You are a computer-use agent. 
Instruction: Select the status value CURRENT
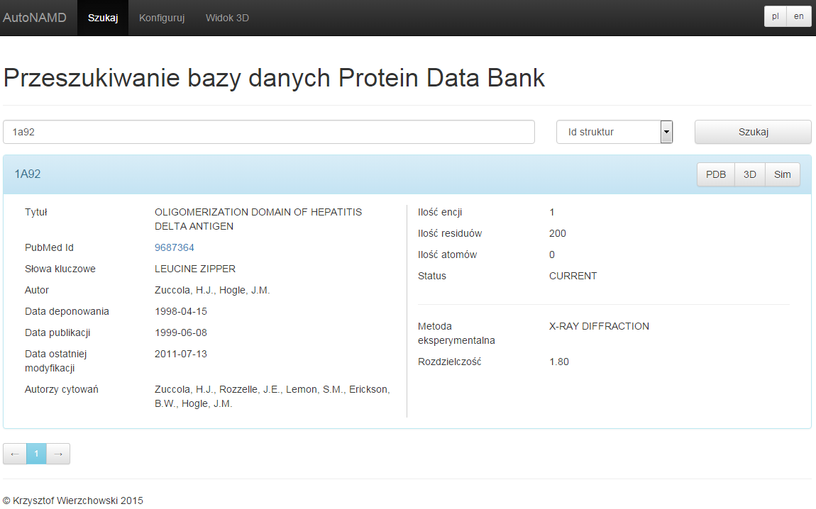(x=573, y=276)
